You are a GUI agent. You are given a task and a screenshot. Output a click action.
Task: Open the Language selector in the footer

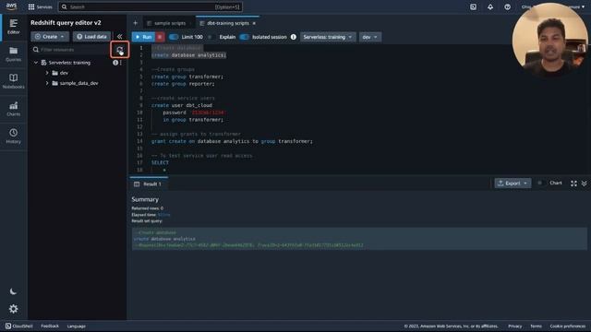[77, 326]
